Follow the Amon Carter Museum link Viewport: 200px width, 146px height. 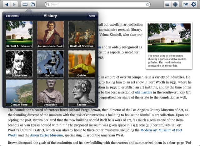pos(47,135)
